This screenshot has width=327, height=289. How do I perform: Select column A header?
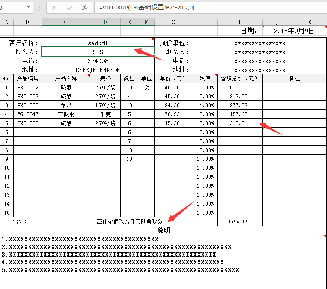[7, 22]
